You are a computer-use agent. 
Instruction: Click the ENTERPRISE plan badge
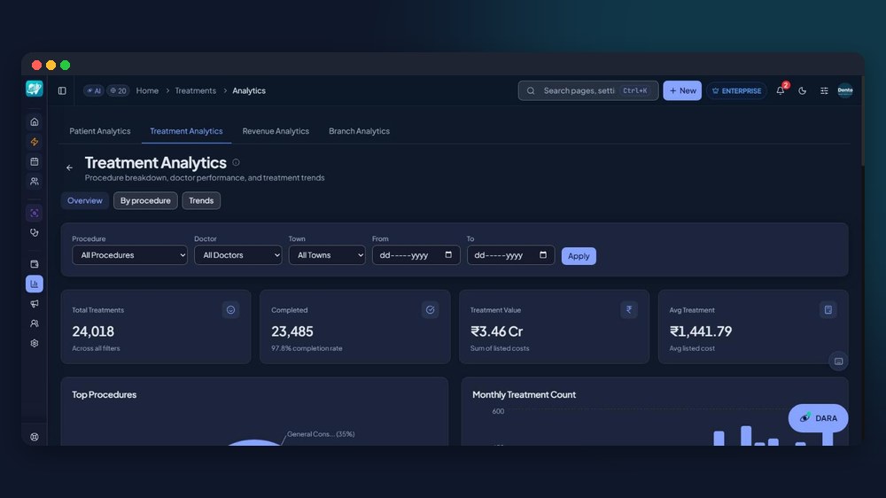point(737,90)
